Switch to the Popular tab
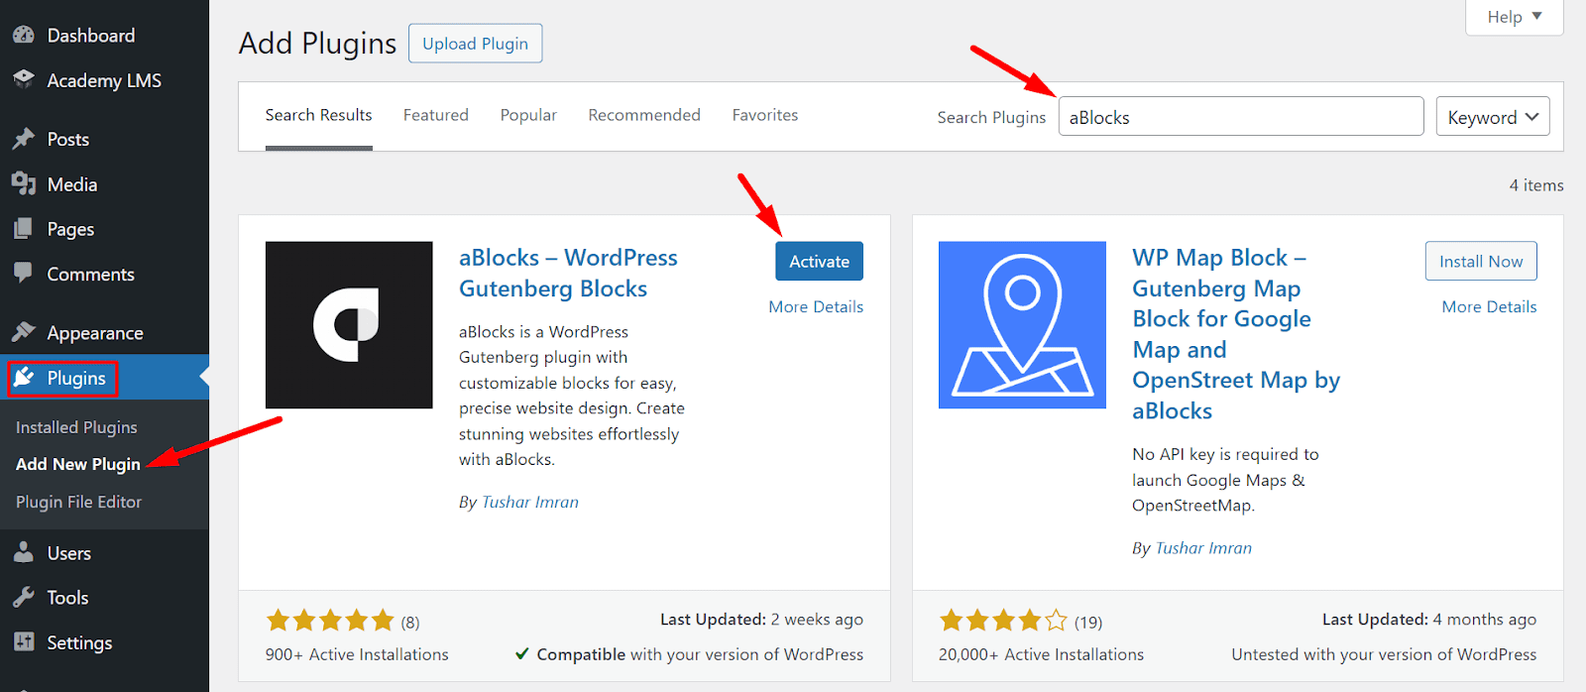 coord(528,115)
